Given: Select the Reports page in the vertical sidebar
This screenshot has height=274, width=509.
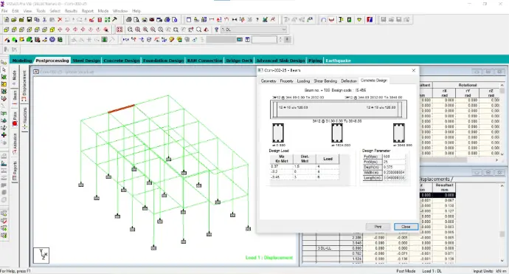Looking at the screenshot, I should click(x=14, y=171).
